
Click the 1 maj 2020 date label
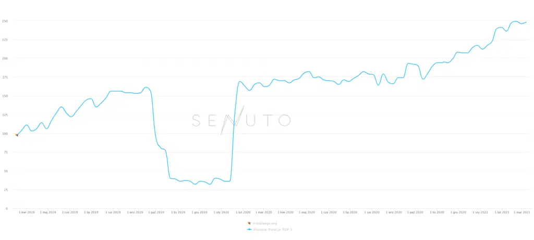pyautogui.click(x=307, y=212)
